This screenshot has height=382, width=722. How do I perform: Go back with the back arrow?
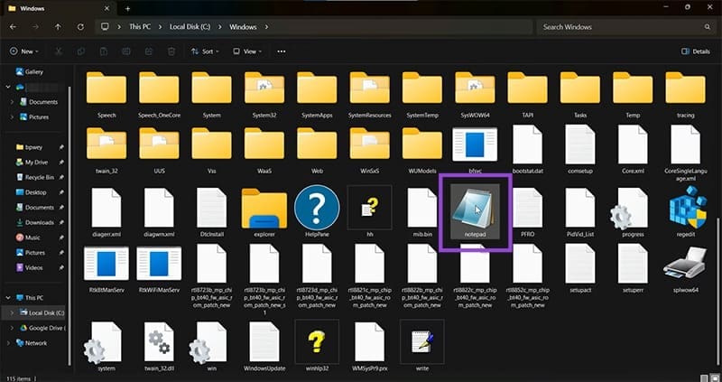[13, 27]
